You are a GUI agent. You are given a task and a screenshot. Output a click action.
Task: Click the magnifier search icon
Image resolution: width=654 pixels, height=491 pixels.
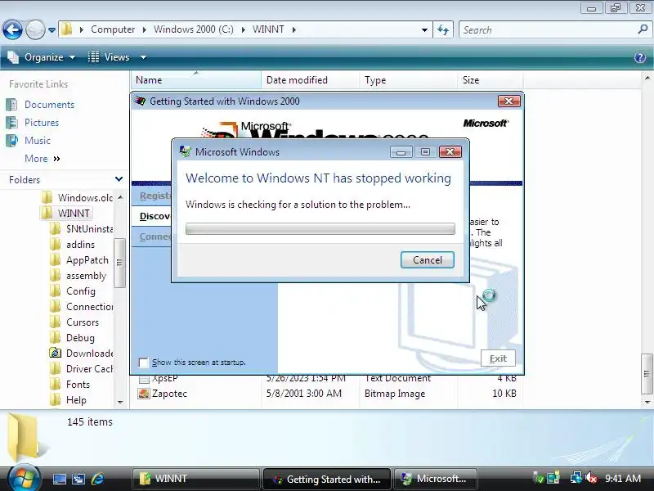tap(643, 29)
